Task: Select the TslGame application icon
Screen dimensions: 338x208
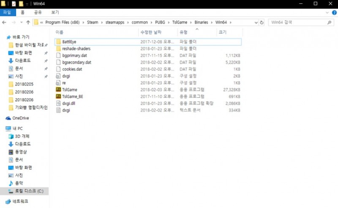Action: pyautogui.click(x=58, y=90)
